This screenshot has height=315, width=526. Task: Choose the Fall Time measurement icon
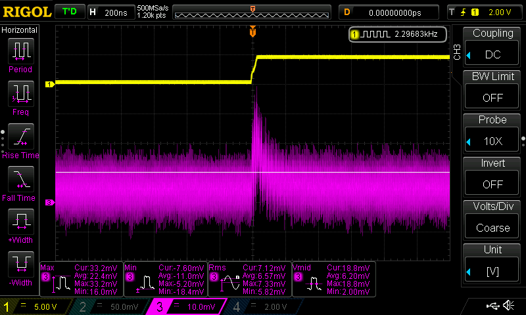tap(20, 180)
